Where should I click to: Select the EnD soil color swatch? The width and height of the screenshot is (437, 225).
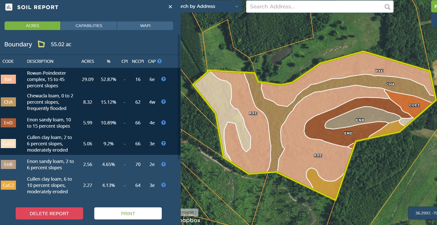pyautogui.click(x=8, y=123)
